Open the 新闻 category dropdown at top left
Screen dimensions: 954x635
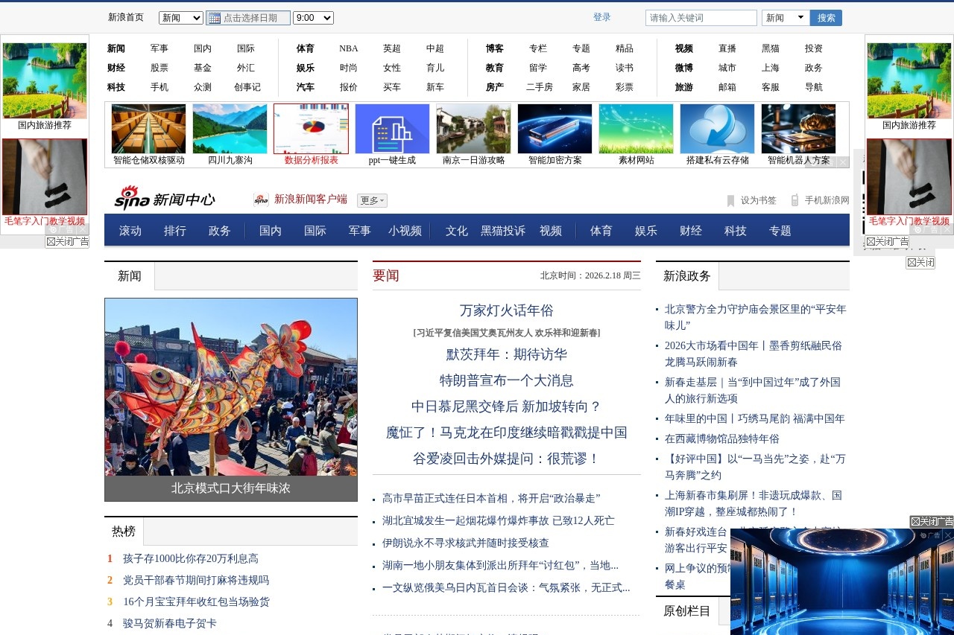click(181, 18)
